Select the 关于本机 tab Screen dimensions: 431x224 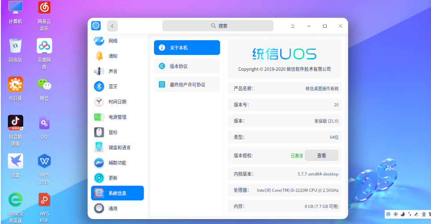(187, 48)
